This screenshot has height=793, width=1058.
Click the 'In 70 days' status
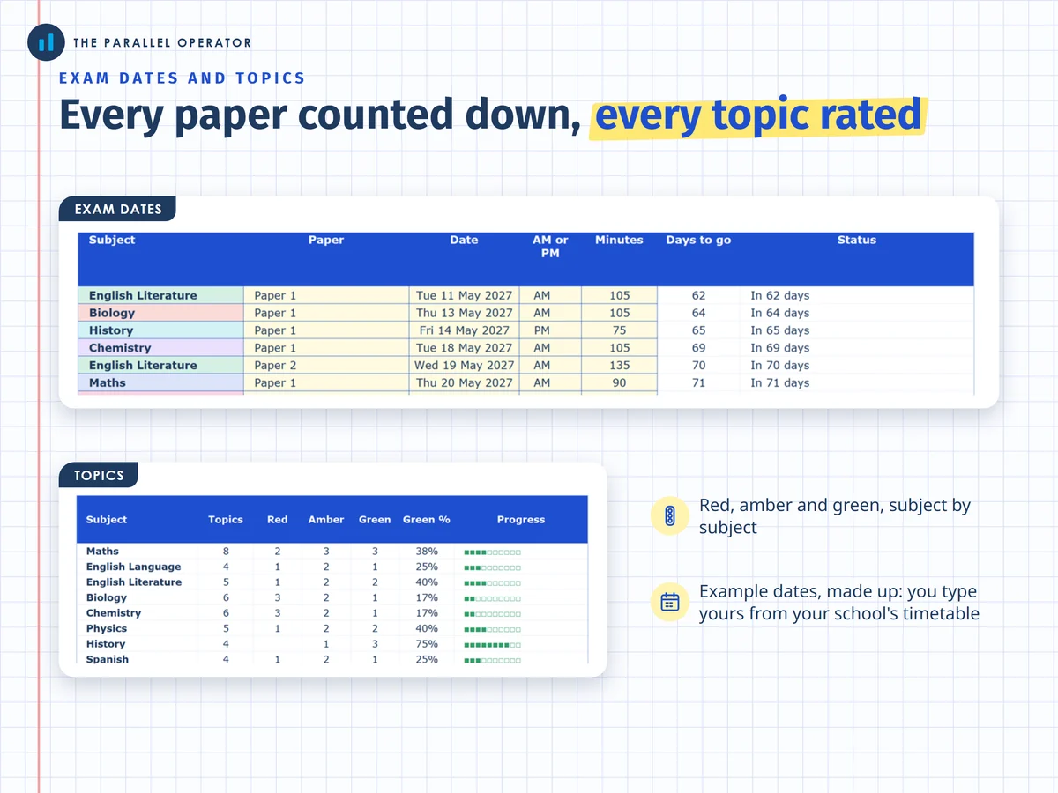[x=779, y=365]
